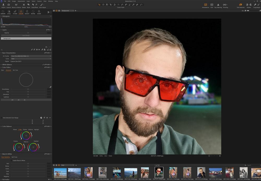Toggle the Edit Selected variants icon
Viewport: 261px width, 181px height.
click(x=240, y=5)
